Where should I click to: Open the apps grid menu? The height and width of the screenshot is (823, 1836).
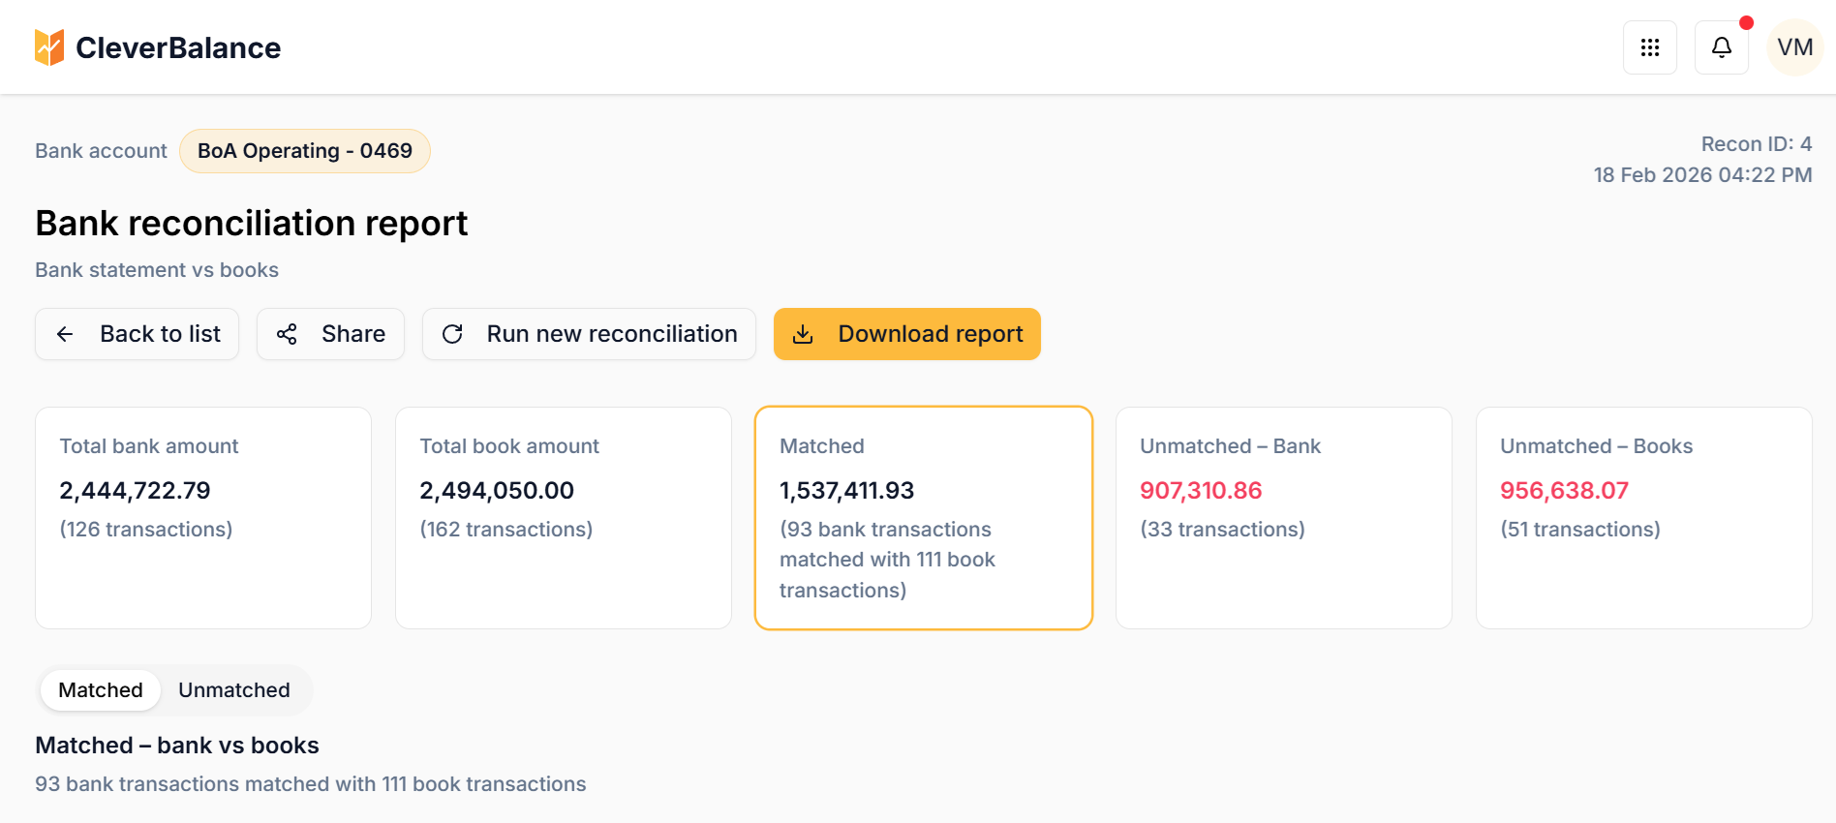pyautogui.click(x=1650, y=47)
